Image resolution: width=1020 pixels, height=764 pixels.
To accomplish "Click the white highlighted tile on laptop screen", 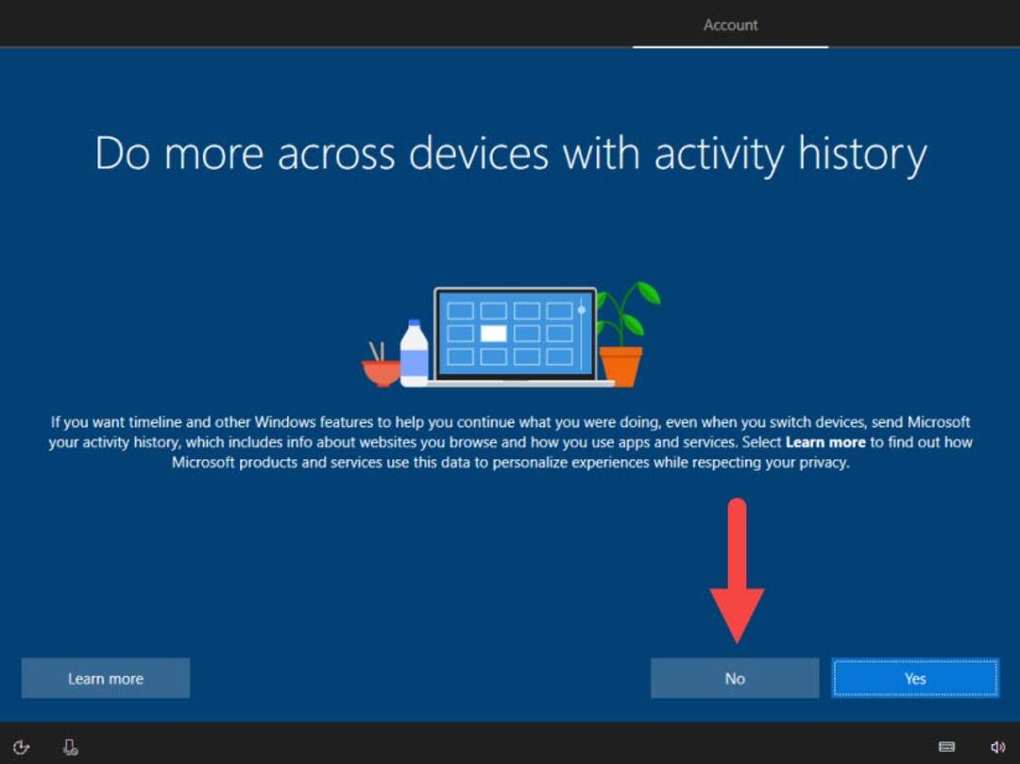I will pyautogui.click(x=493, y=333).
